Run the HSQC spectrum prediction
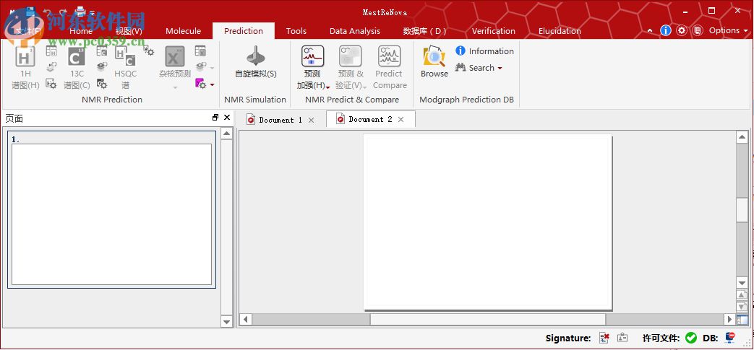This screenshot has width=754, height=350. (x=125, y=67)
